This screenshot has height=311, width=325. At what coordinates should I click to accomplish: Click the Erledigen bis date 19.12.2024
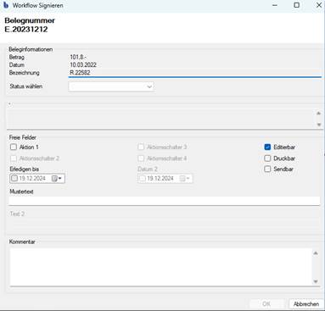(32, 179)
